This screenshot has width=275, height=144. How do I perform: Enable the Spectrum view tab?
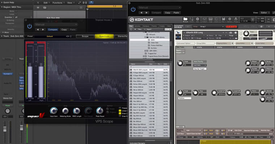(104, 36)
